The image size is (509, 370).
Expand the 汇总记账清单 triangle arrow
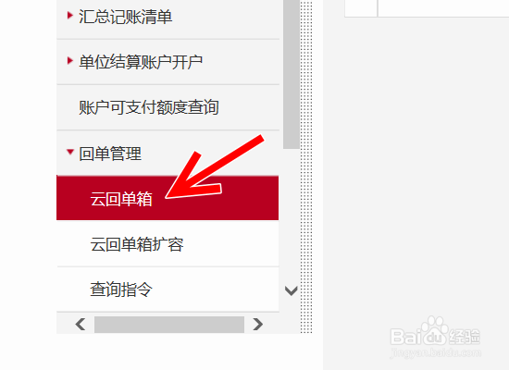[69, 15]
